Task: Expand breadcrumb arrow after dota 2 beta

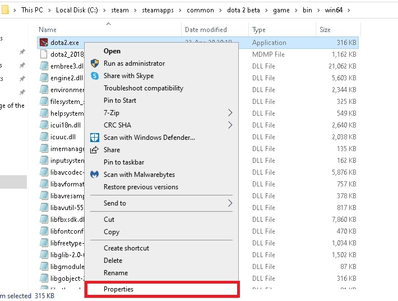Action: tap(266, 10)
